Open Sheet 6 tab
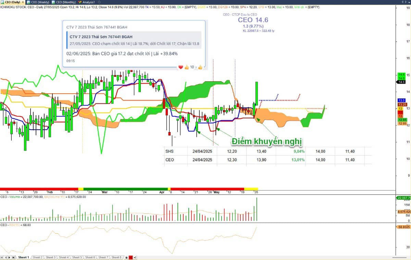This screenshot has width=411, height=260. [90, 257]
